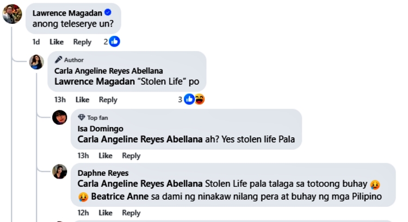Reply to Lawrence Magadan's comment
This screenshot has width=408, height=222.
click(x=82, y=42)
